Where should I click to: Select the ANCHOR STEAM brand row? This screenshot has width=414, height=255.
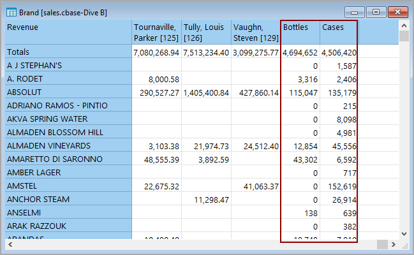[67, 200]
